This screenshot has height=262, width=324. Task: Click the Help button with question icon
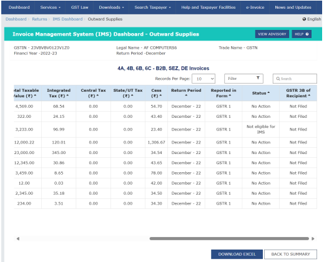click(x=302, y=34)
